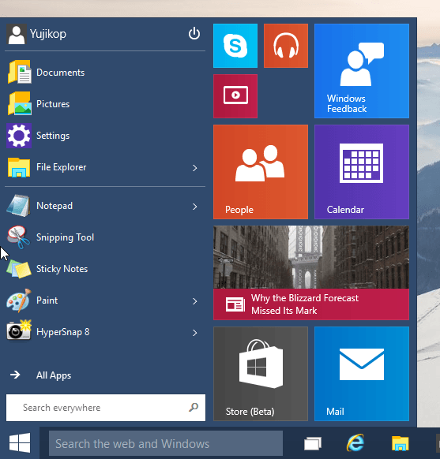440x459 pixels.
Task: Open the Store (Beta) tile
Action: 261,374
